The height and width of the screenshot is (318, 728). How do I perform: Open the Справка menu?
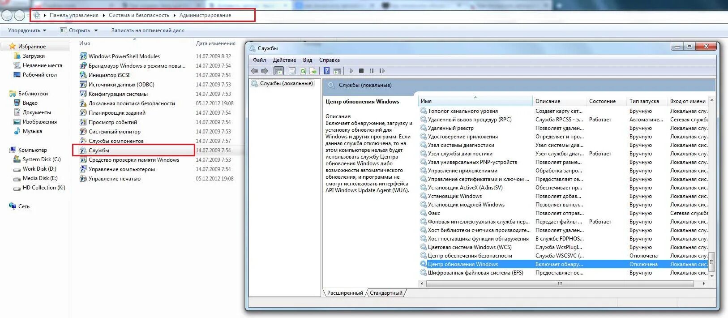click(x=330, y=60)
